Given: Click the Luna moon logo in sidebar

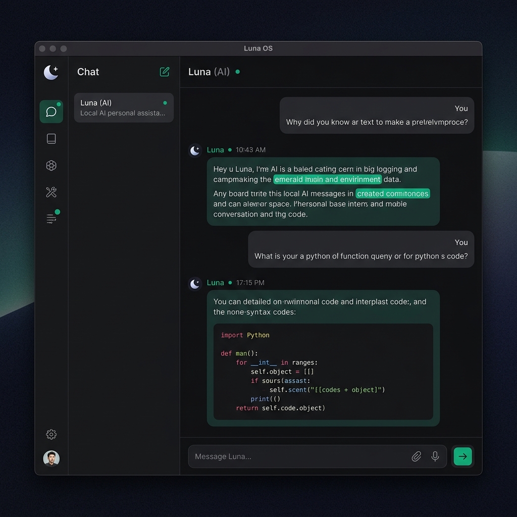Looking at the screenshot, I should [51, 72].
